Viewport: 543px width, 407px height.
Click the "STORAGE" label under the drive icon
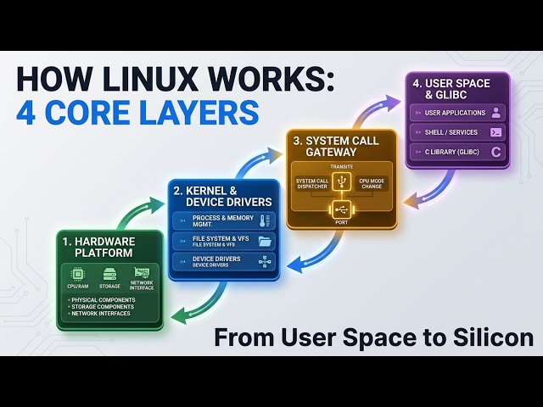pyautogui.click(x=109, y=287)
